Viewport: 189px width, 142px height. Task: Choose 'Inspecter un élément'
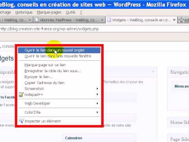59,121
